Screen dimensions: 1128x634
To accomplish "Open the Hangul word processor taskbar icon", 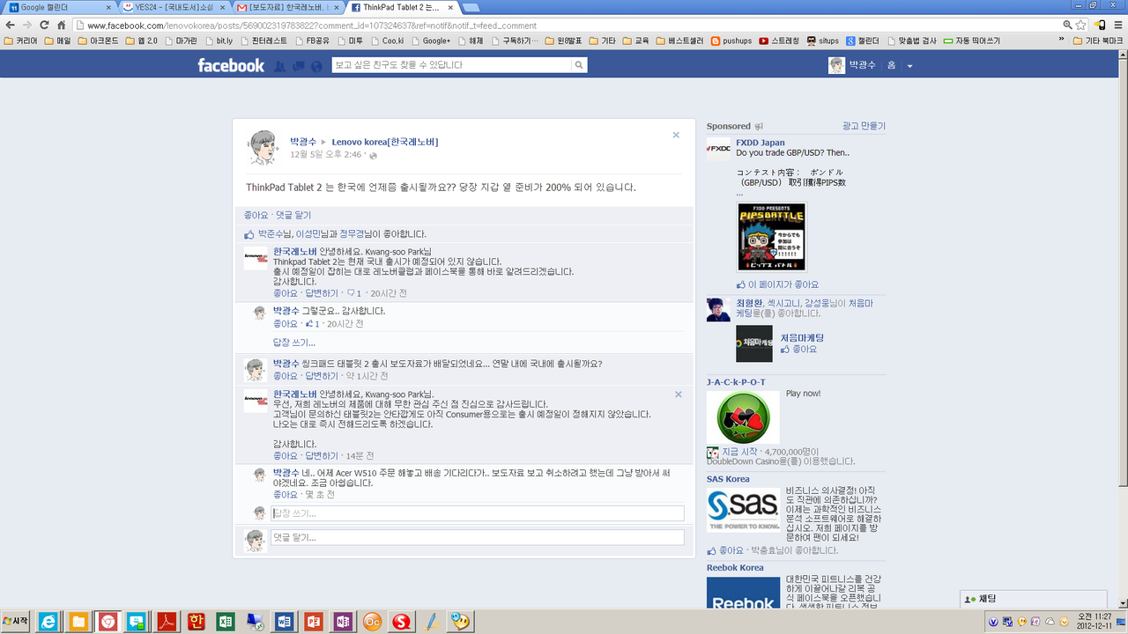I will [196, 622].
